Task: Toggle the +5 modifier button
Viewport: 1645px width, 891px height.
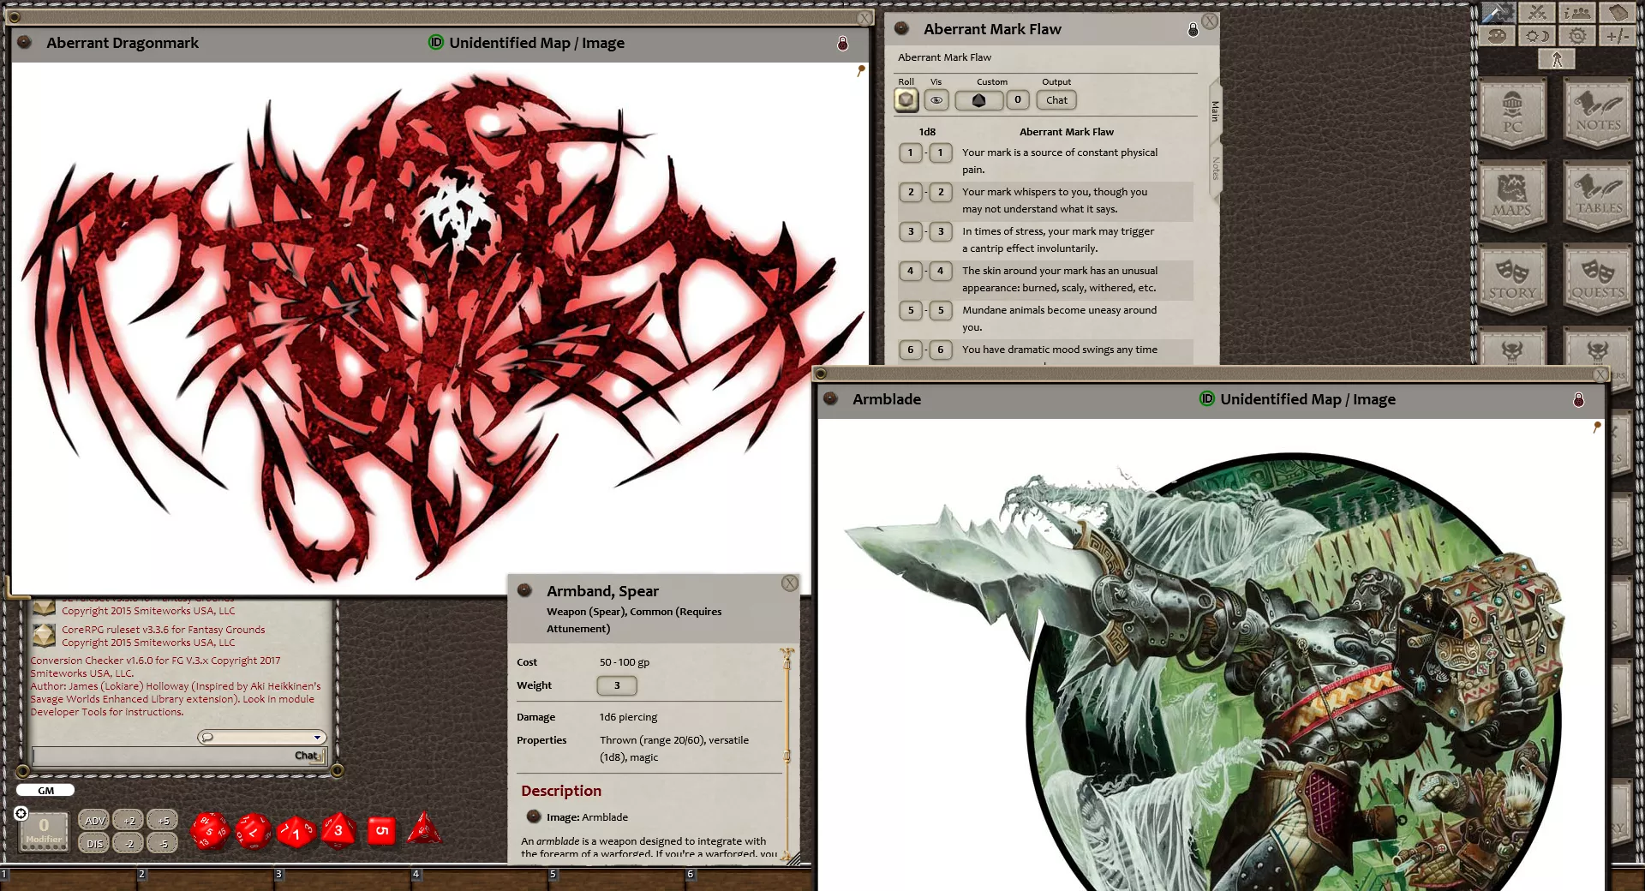Action: pos(163,820)
